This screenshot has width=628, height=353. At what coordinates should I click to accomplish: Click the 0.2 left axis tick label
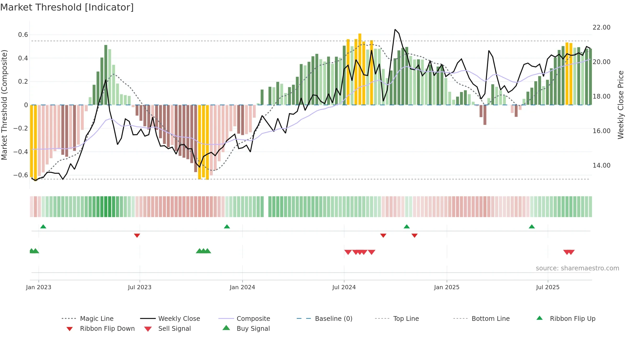[23, 82]
